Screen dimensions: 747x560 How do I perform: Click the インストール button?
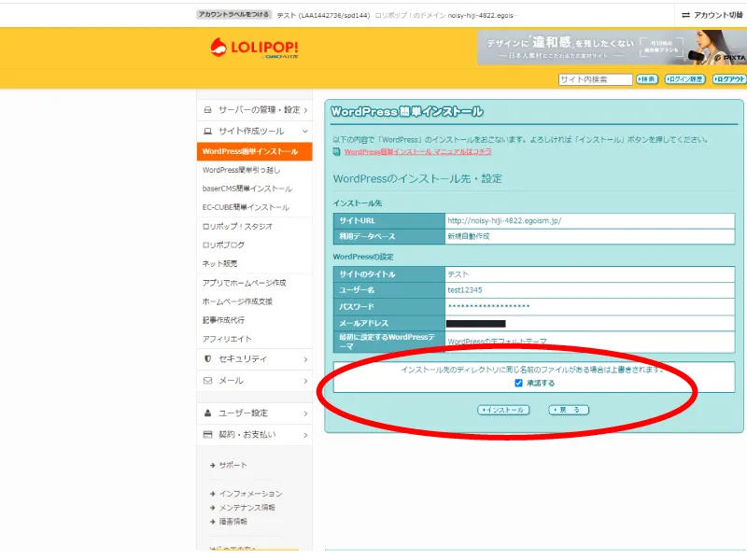(x=503, y=410)
